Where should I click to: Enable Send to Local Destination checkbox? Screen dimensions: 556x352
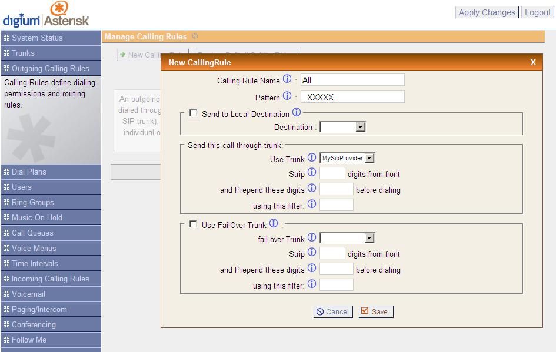click(193, 113)
